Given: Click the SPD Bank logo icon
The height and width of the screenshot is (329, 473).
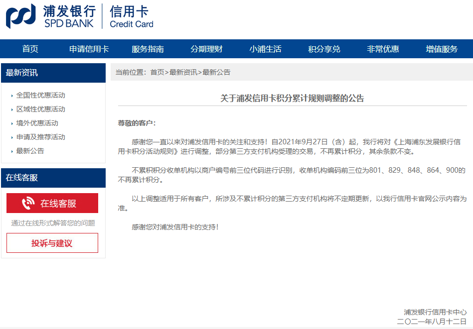Looking at the screenshot, I should pos(21,16).
